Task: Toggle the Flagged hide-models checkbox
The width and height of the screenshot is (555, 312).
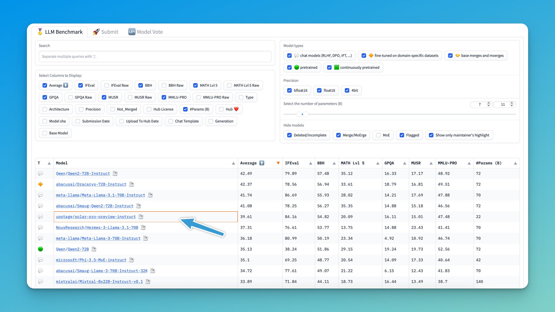Action: (402, 135)
